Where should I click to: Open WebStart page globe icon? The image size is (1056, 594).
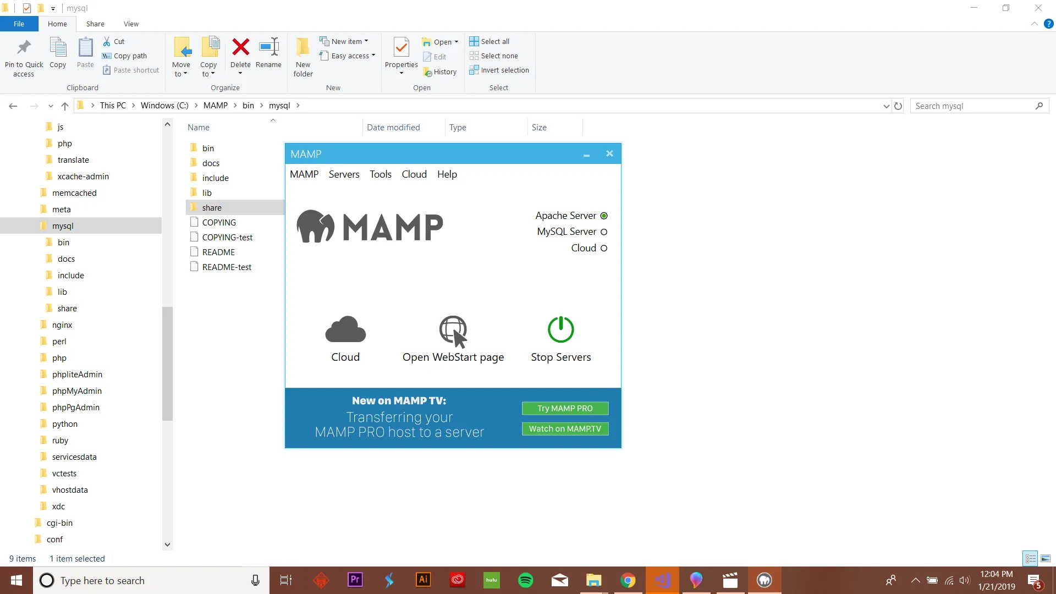pyautogui.click(x=453, y=331)
